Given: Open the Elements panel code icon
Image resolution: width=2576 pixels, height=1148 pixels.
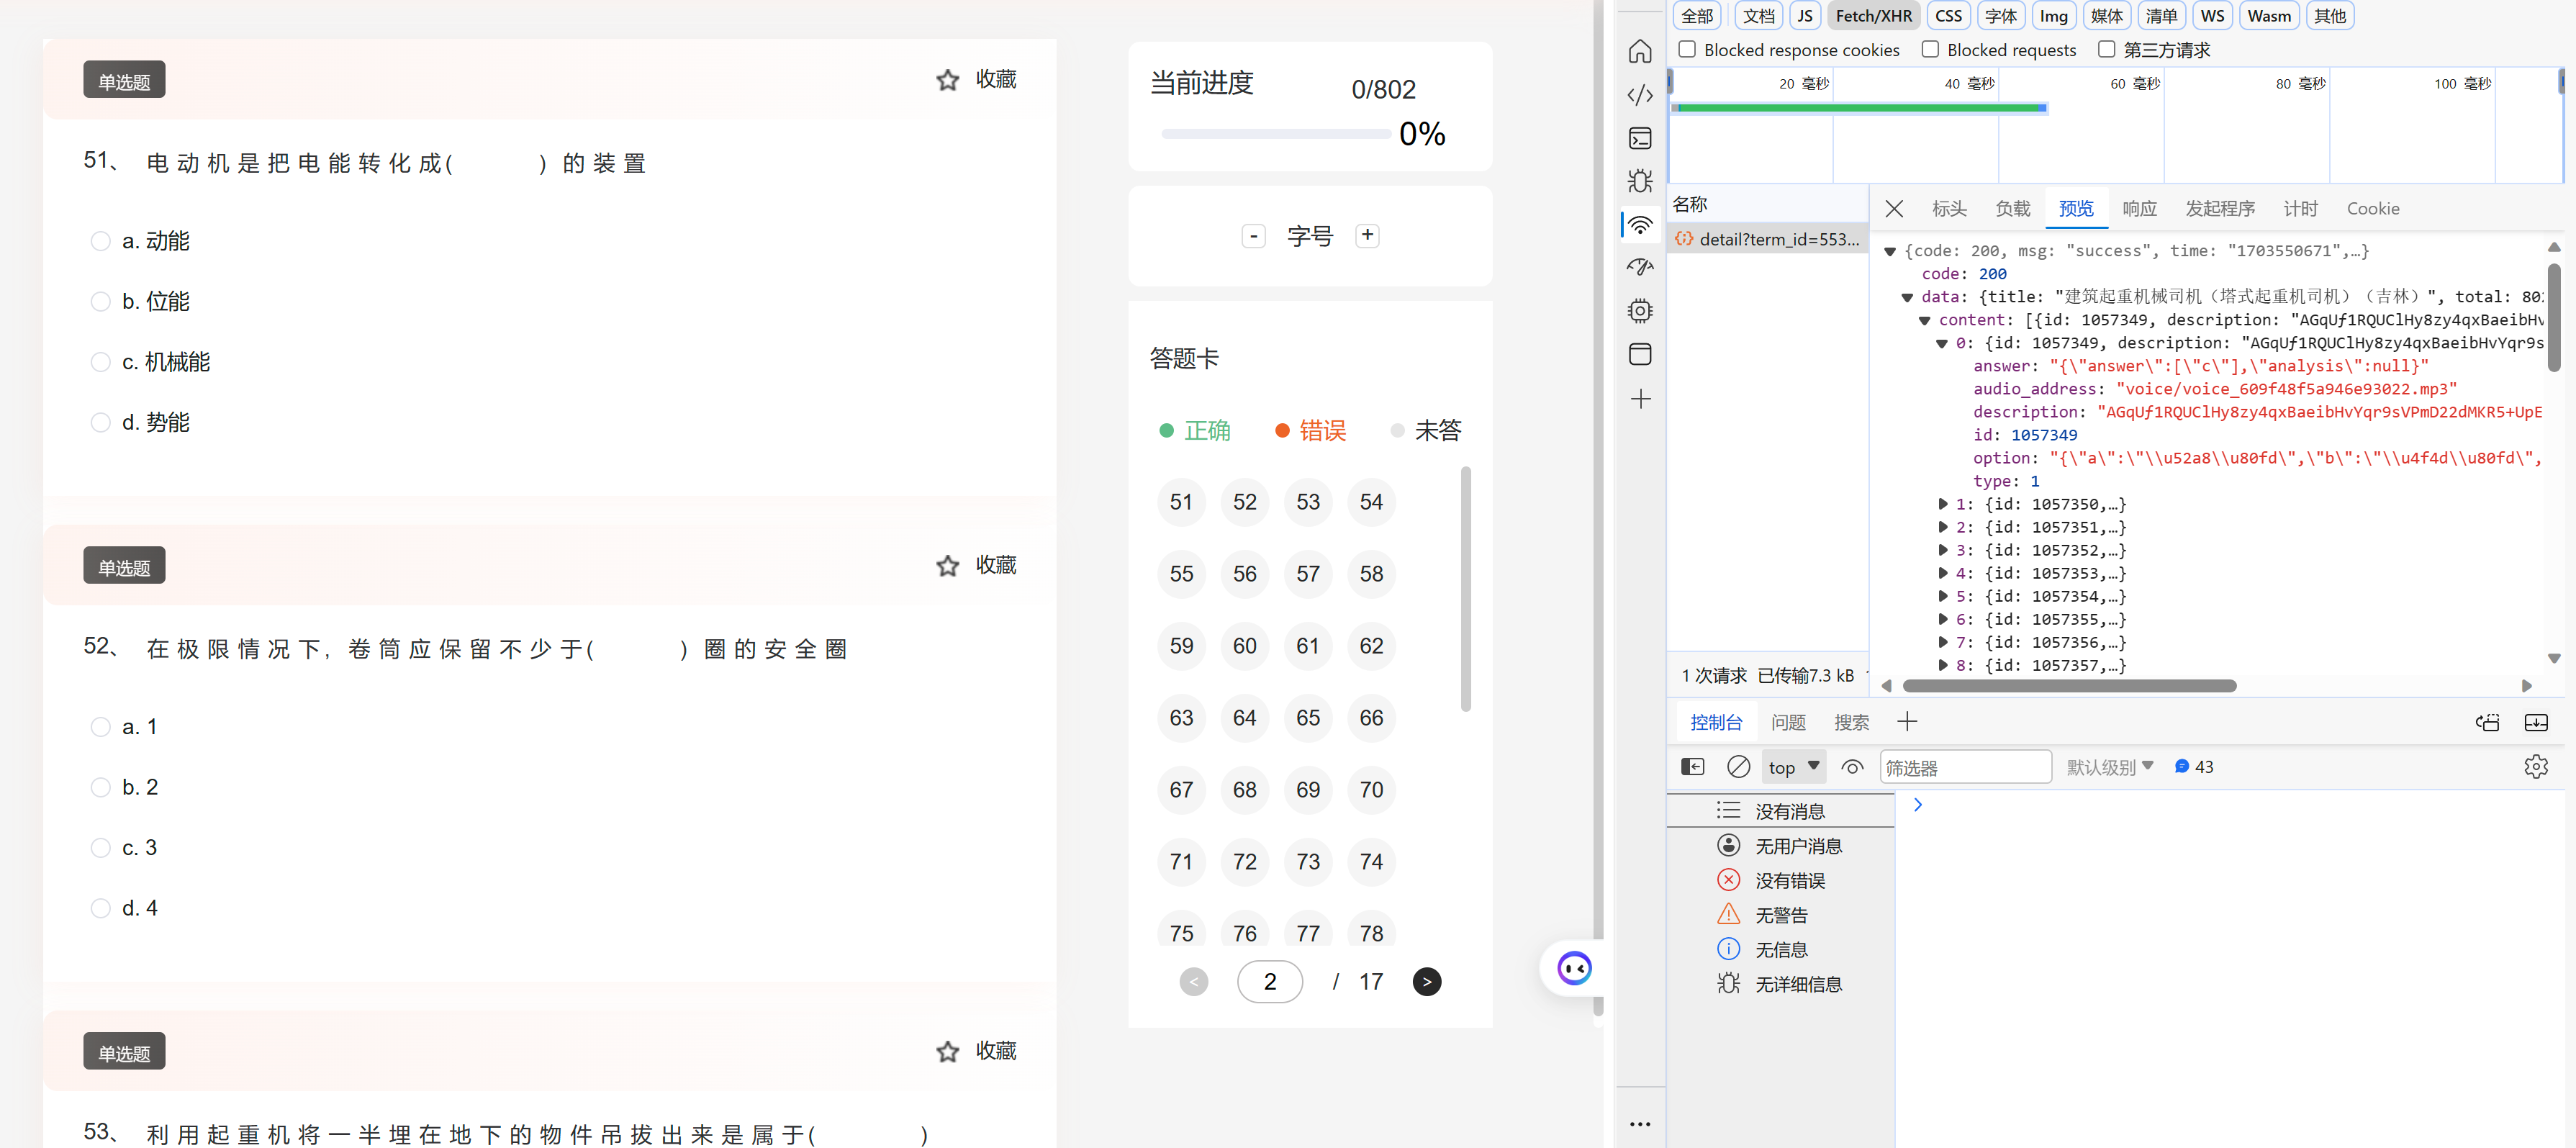Looking at the screenshot, I should click(1640, 95).
